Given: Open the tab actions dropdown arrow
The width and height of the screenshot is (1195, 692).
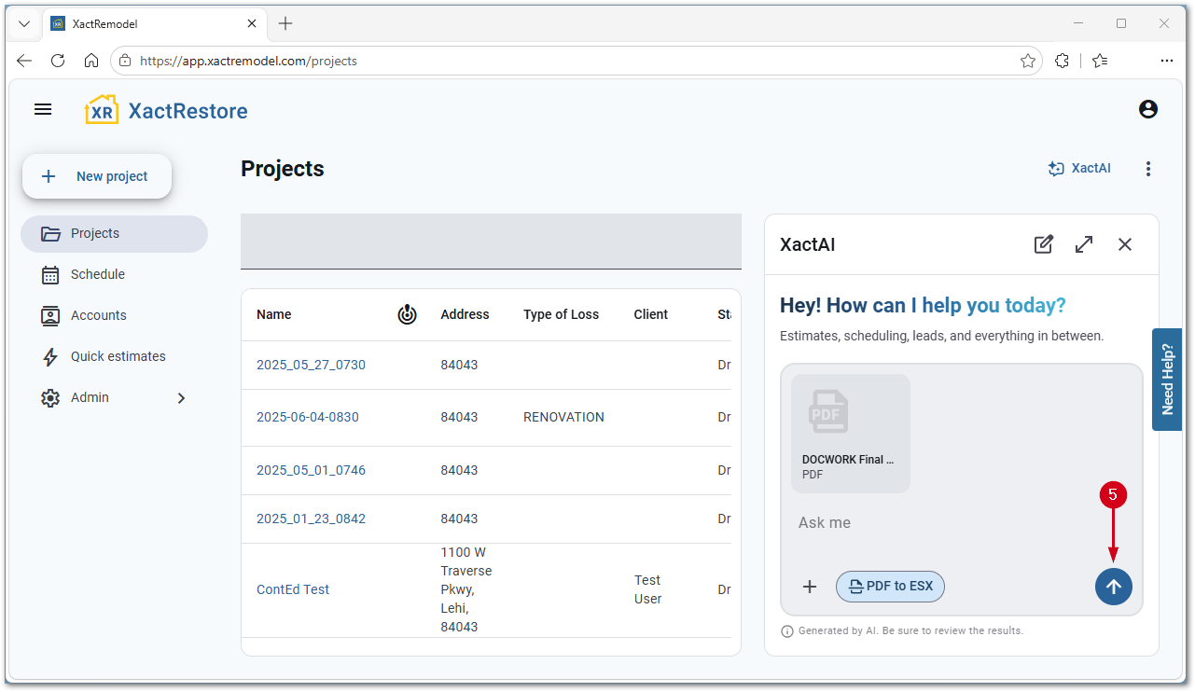Looking at the screenshot, I should (24, 23).
